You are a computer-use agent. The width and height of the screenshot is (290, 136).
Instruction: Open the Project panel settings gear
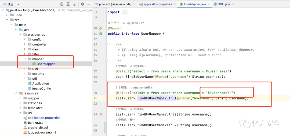(82, 4)
